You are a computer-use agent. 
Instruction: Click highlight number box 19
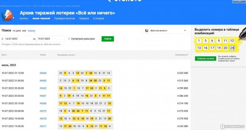[219, 48]
